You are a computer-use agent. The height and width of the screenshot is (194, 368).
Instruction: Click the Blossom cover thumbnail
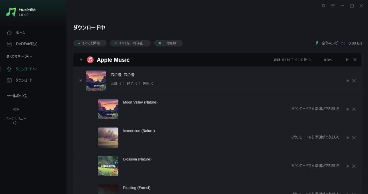coord(108,166)
